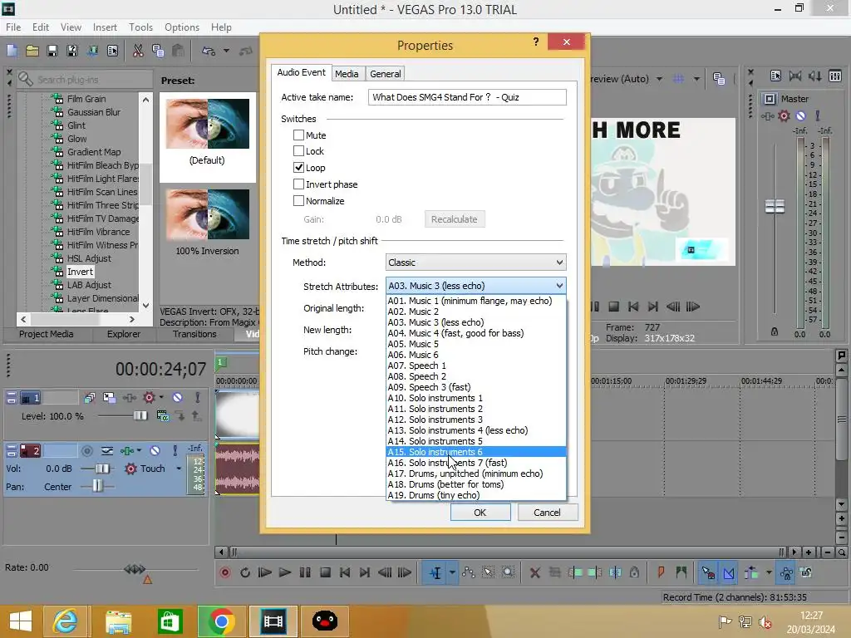Viewport: 851px width, 638px height.
Task: Click the OK button in Properties
Action: (x=480, y=512)
